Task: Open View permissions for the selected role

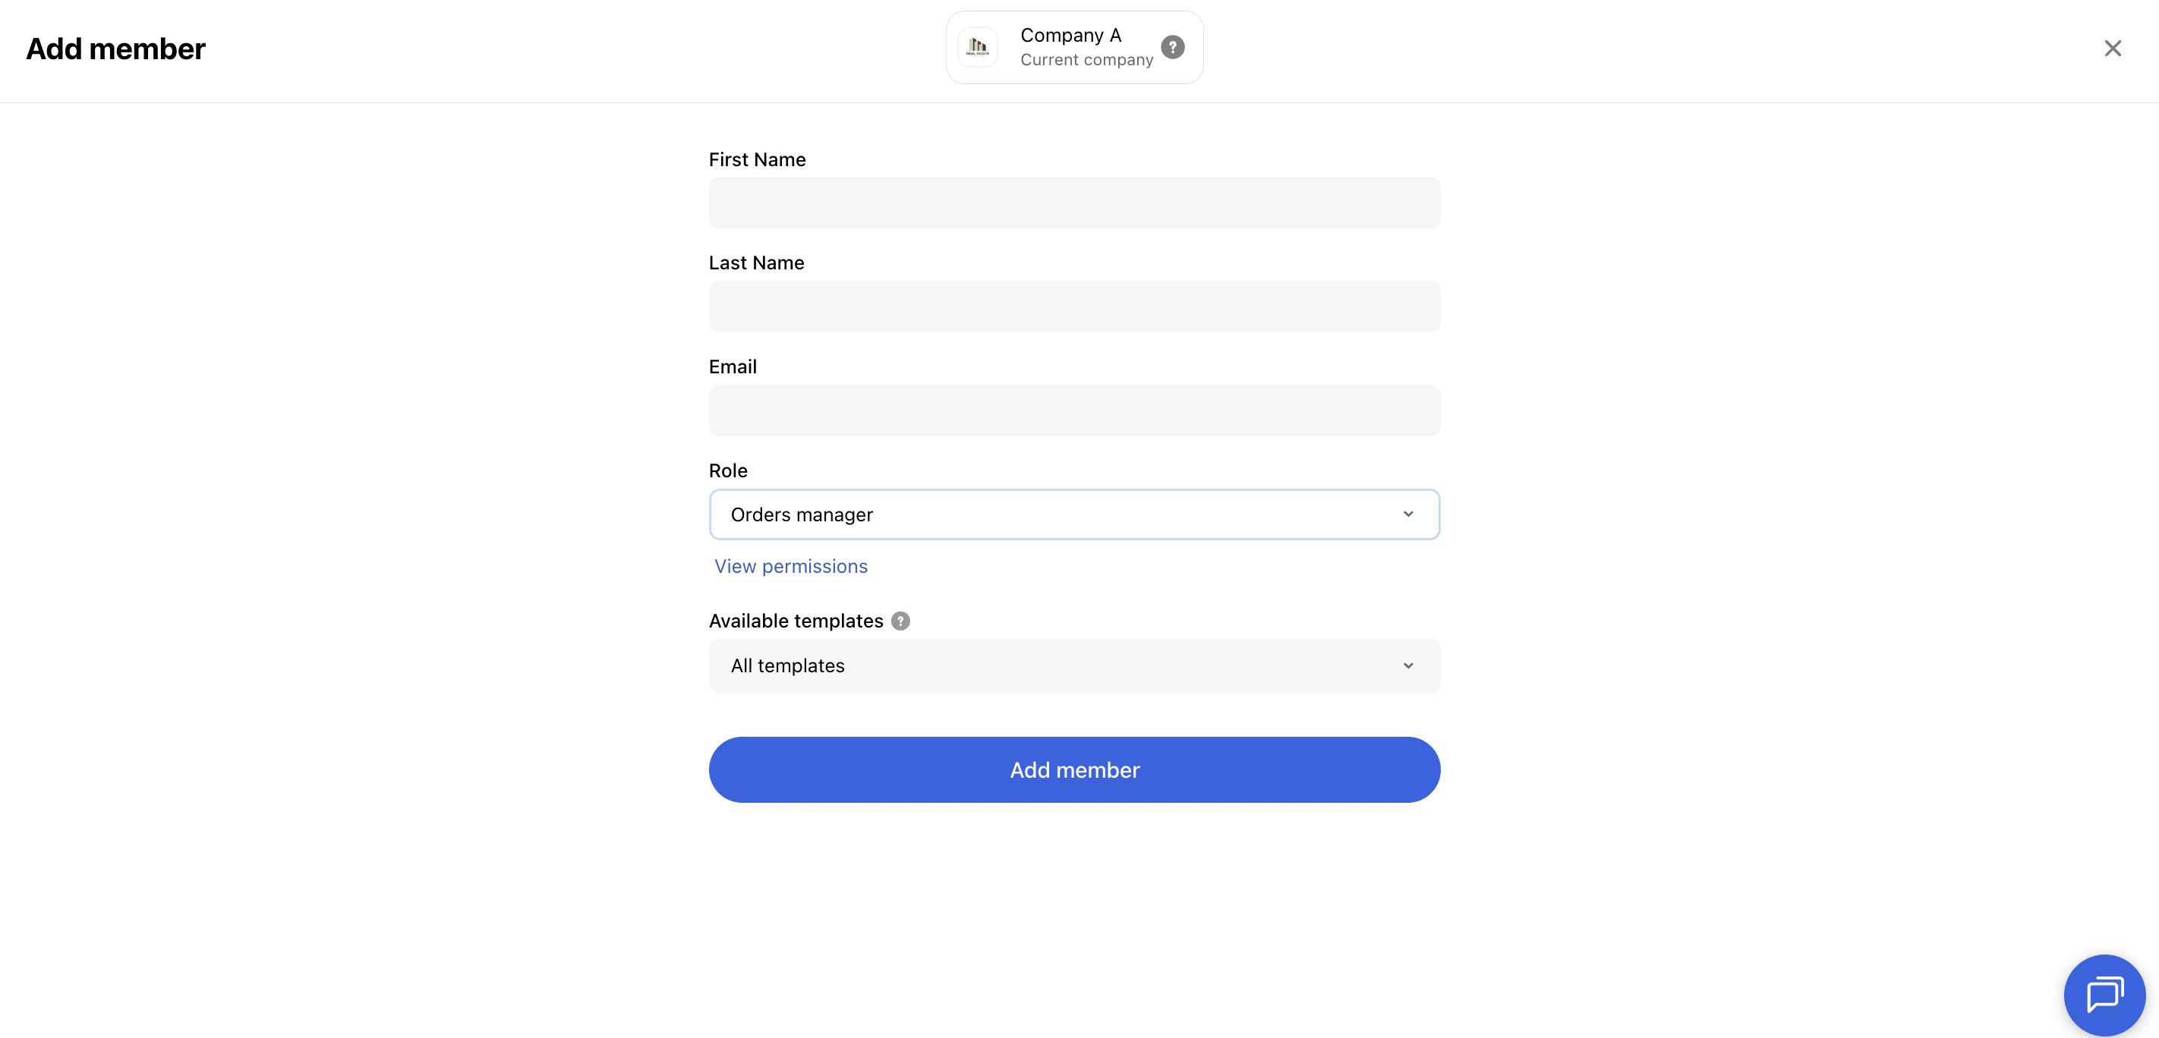Action: [x=790, y=566]
